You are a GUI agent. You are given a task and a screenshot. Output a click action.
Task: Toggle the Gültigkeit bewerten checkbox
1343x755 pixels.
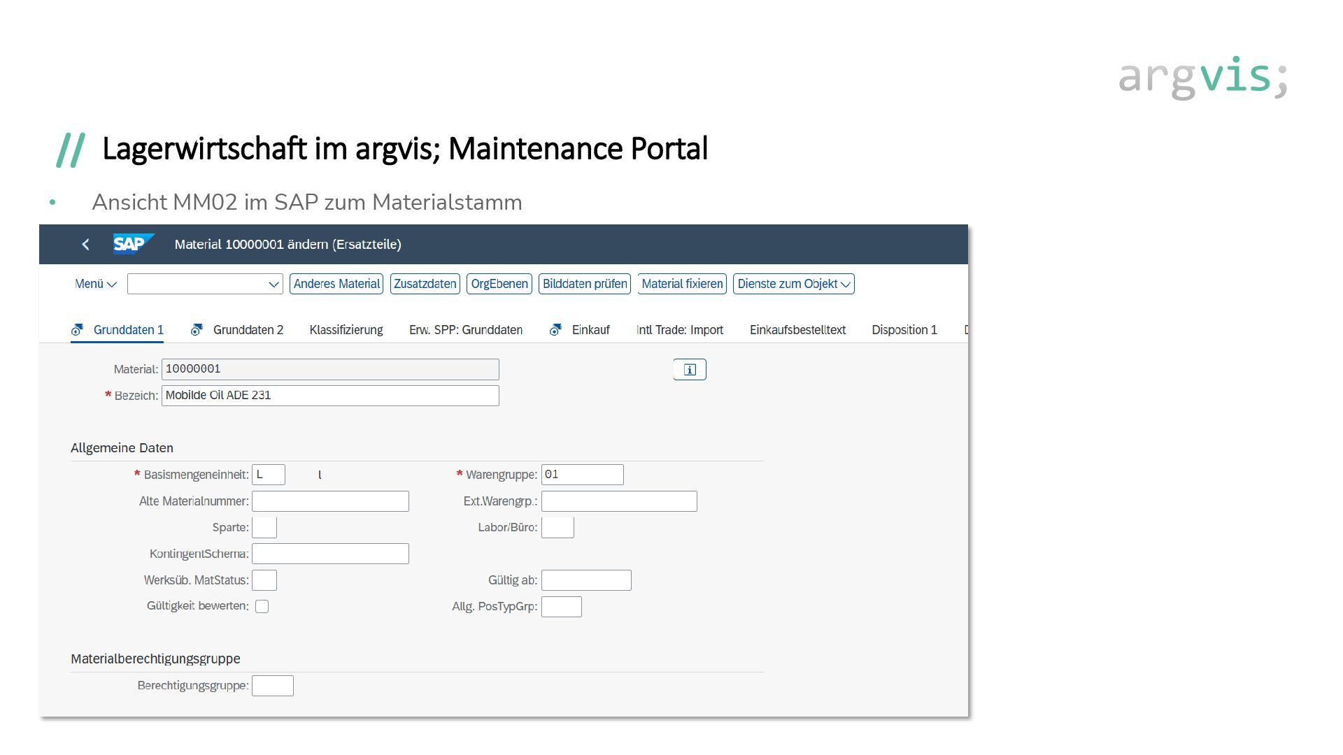coord(262,606)
